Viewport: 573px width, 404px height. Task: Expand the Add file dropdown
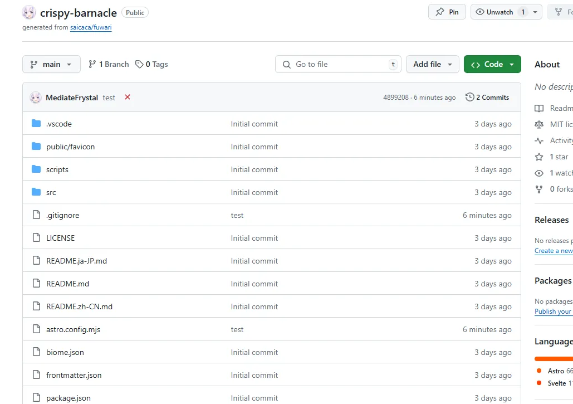pos(433,64)
